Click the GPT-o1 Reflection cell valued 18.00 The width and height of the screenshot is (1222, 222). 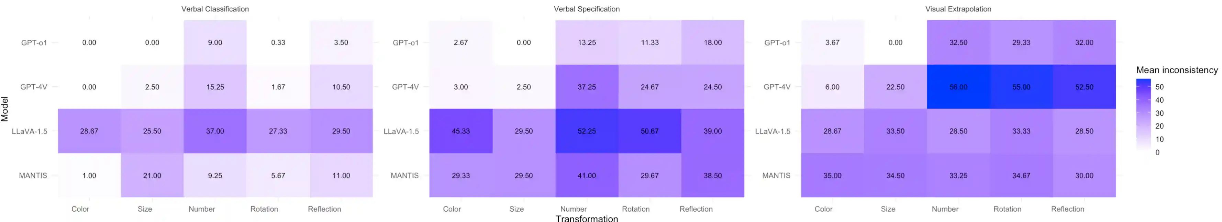712,42
